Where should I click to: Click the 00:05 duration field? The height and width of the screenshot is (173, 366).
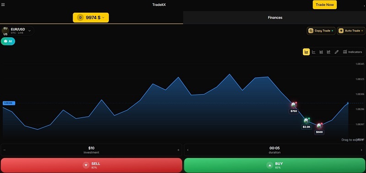(274, 150)
